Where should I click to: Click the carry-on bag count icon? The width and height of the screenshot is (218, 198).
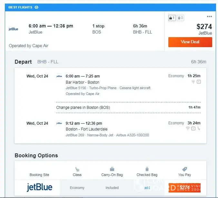pos(172,18)
